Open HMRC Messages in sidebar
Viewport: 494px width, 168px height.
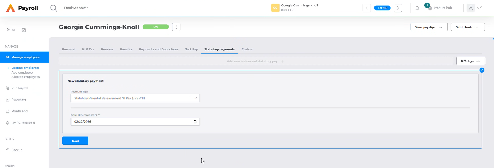(20, 123)
